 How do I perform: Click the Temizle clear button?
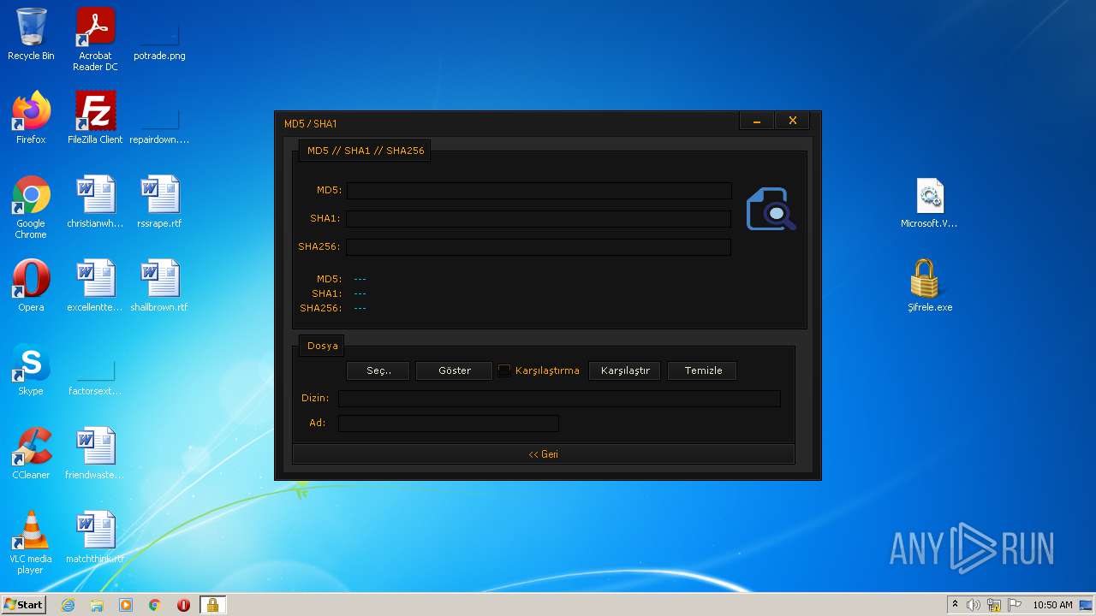(x=703, y=370)
